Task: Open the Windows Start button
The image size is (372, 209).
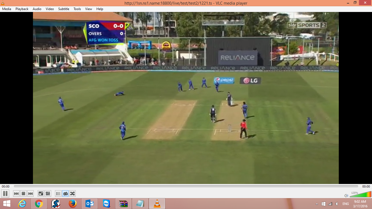Action: tap(7, 204)
